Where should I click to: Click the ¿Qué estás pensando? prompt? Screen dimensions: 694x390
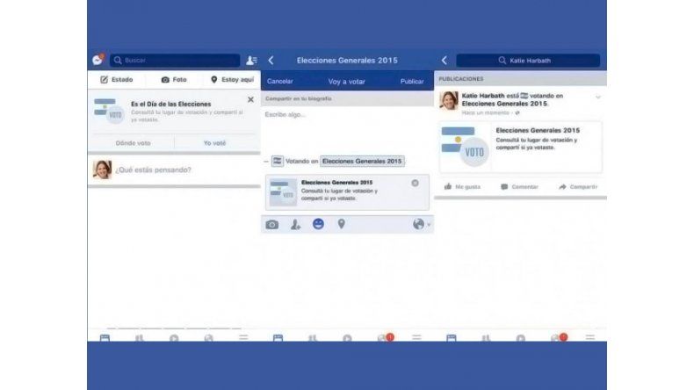[153, 170]
